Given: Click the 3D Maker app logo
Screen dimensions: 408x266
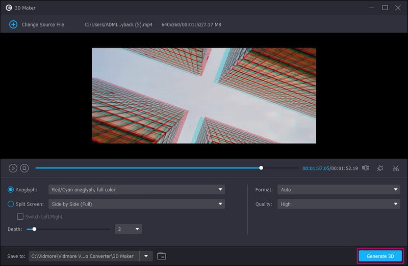Looking at the screenshot, I should click(x=9, y=8).
